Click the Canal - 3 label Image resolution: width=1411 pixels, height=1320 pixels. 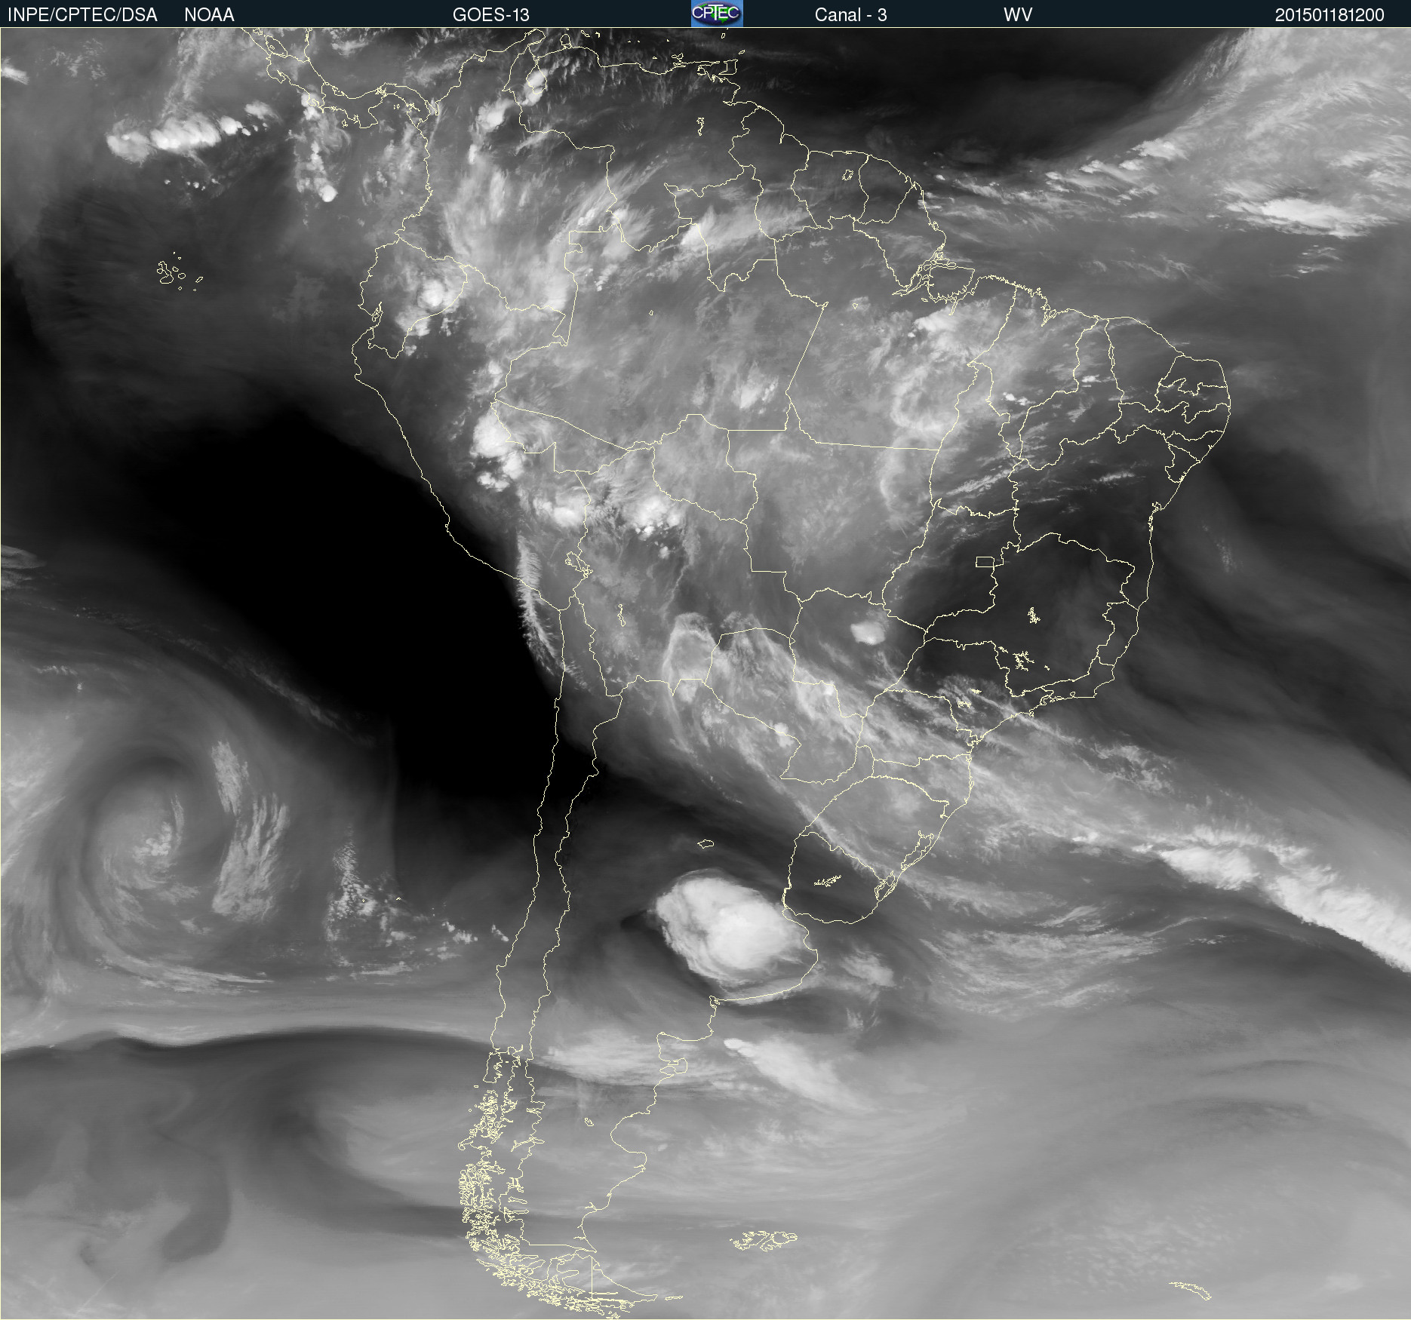coord(850,14)
